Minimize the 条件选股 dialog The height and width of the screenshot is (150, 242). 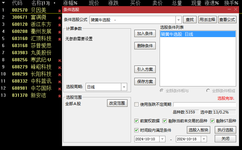pyautogui.click(x=229, y=9)
